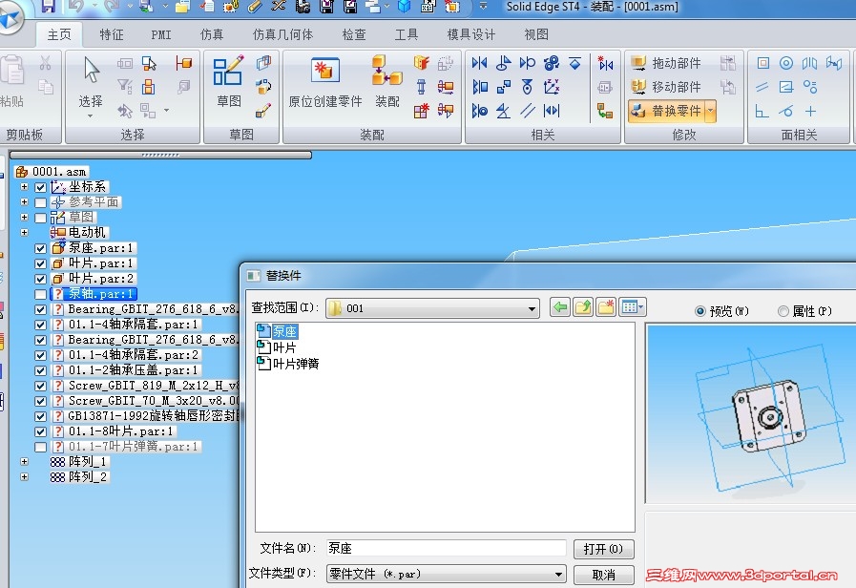Open the file type (文件类型) dropdown
The height and width of the screenshot is (588, 856).
pyautogui.click(x=558, y=574)
